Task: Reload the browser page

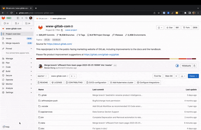Action: 11,13
